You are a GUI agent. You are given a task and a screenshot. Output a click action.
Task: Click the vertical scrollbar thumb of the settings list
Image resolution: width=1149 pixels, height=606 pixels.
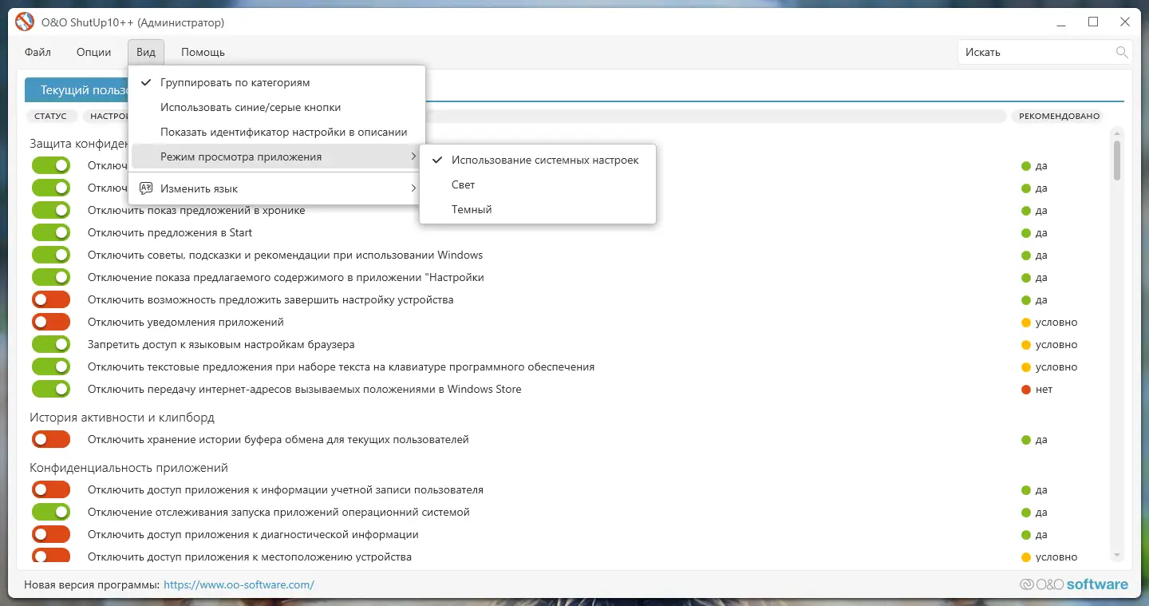1117,160
